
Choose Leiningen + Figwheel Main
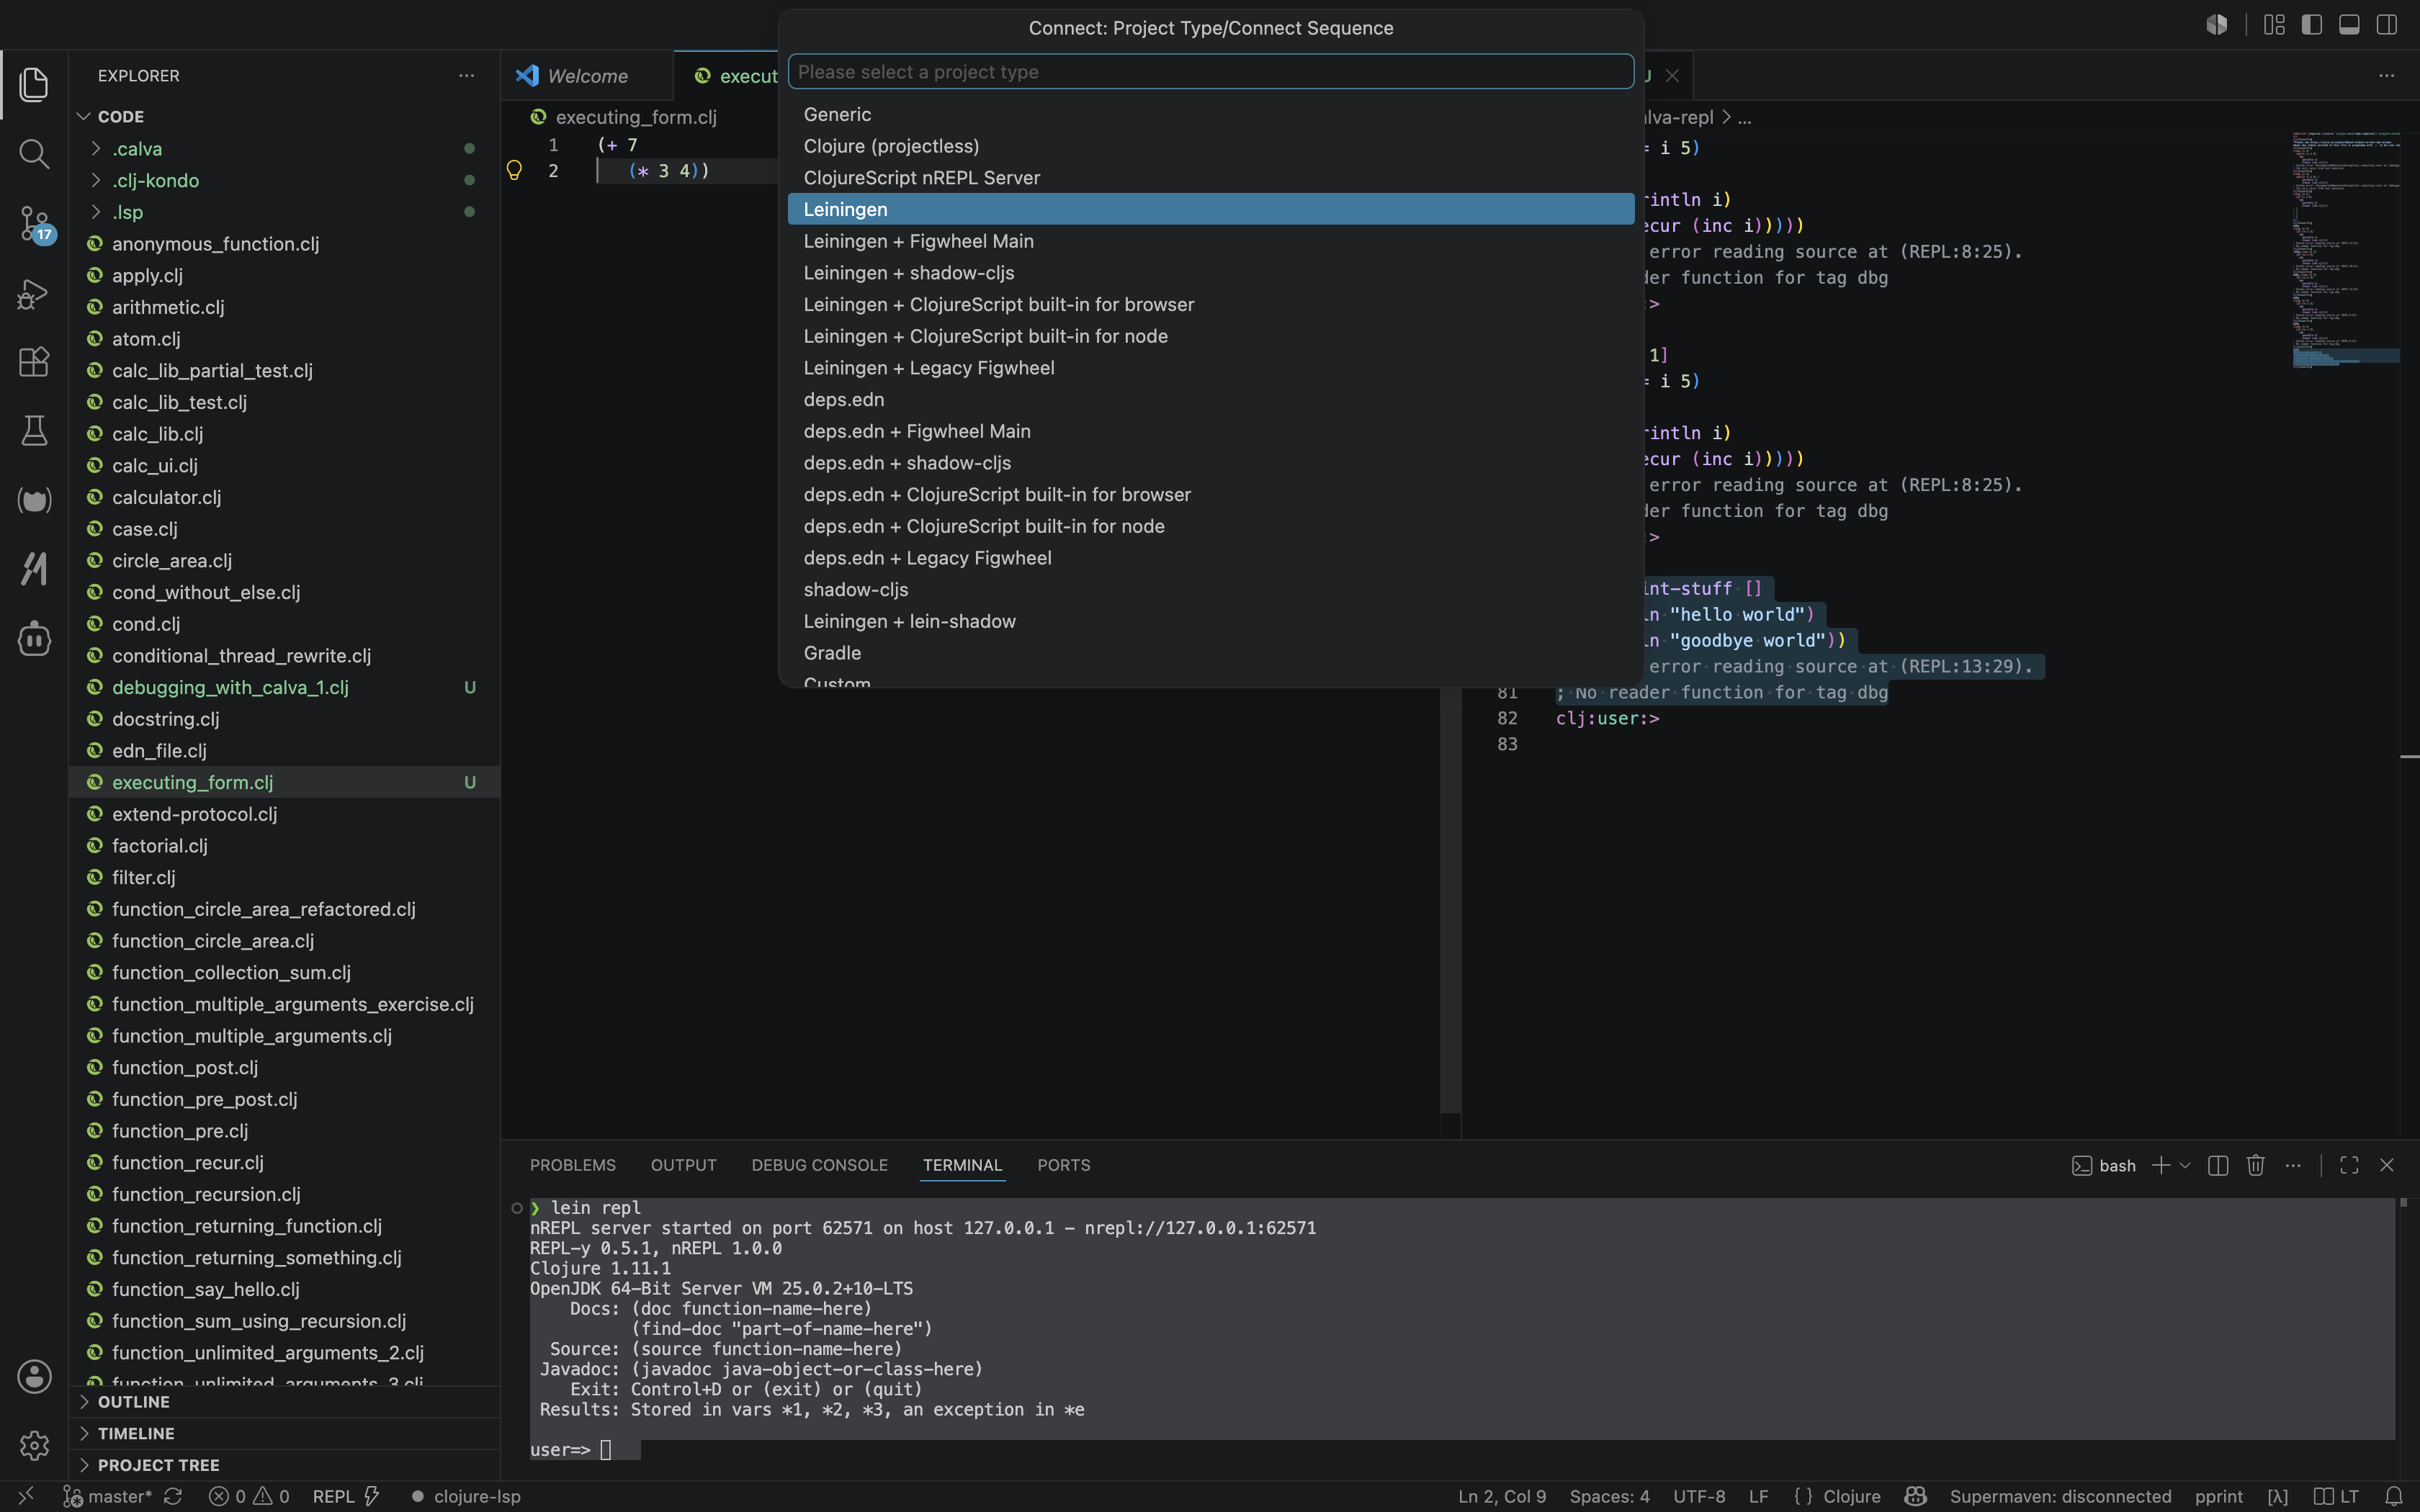coord(1210,241)
